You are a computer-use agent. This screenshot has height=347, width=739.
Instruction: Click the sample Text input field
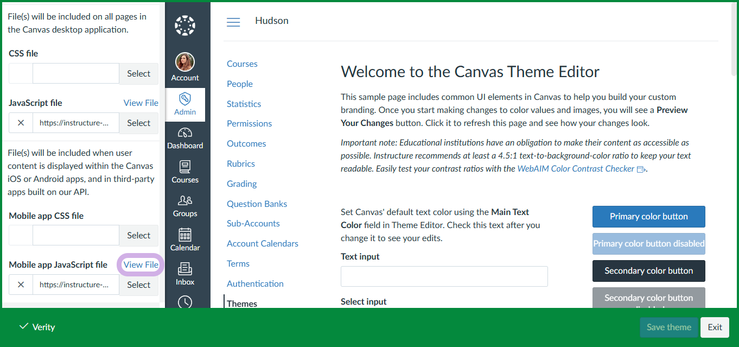click(x=444, y=276)
